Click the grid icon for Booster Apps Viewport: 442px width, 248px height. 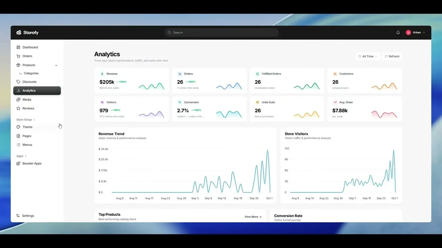click(x=18, y=164)
